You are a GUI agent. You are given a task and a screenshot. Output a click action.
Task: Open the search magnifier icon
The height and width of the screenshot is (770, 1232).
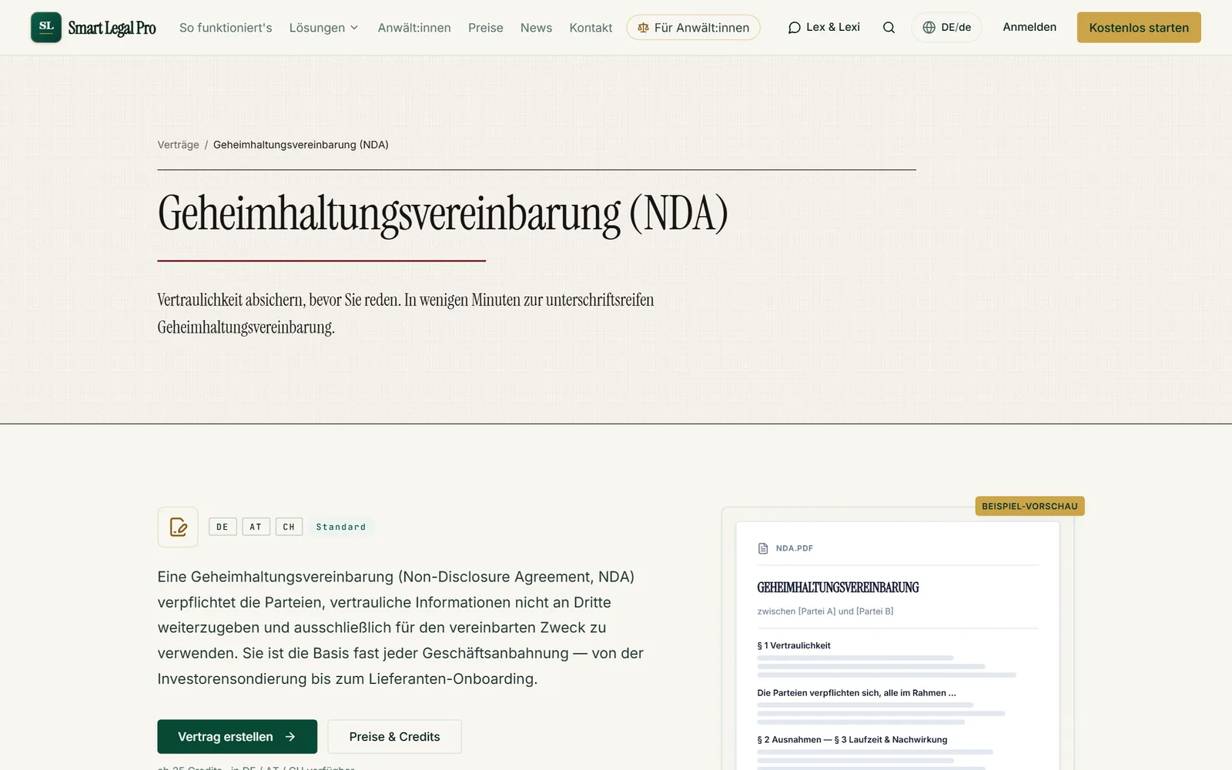point(889,28)
